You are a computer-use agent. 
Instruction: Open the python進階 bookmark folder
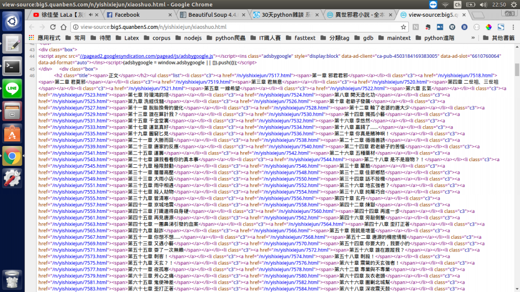click(x=435, y=38)
